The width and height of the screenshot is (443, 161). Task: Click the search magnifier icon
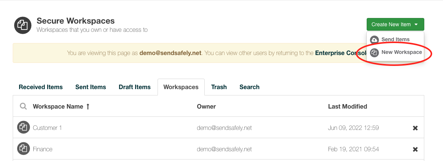(x=23, y=106)
